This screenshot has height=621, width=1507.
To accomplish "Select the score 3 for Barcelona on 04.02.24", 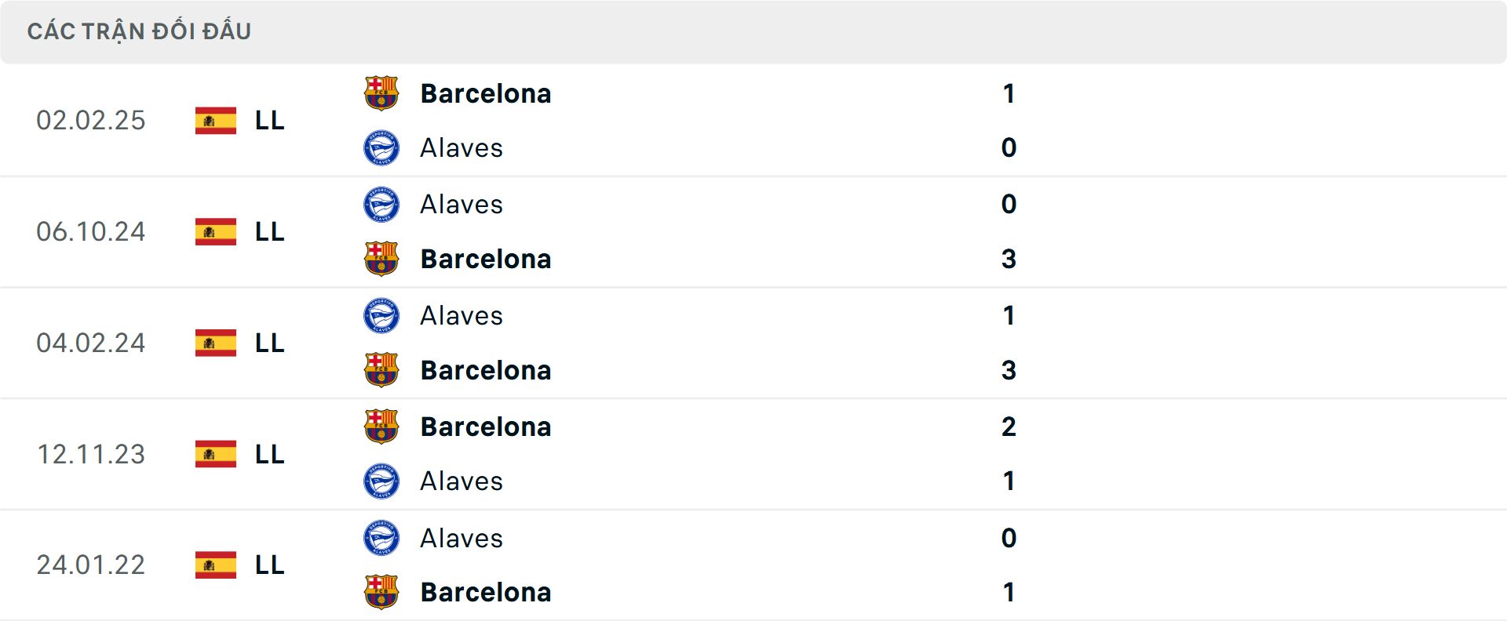I will [1009, 370].
